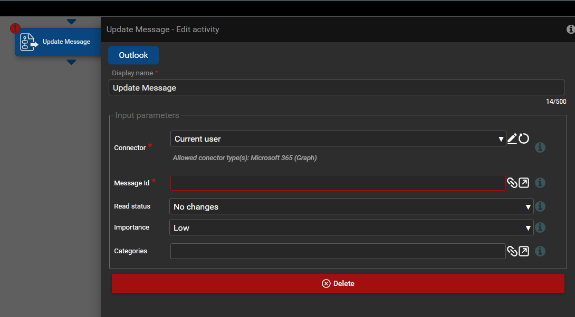Click the pencil edit icon beside Connector
Screen dimensions: 575x317
[512, 138]
